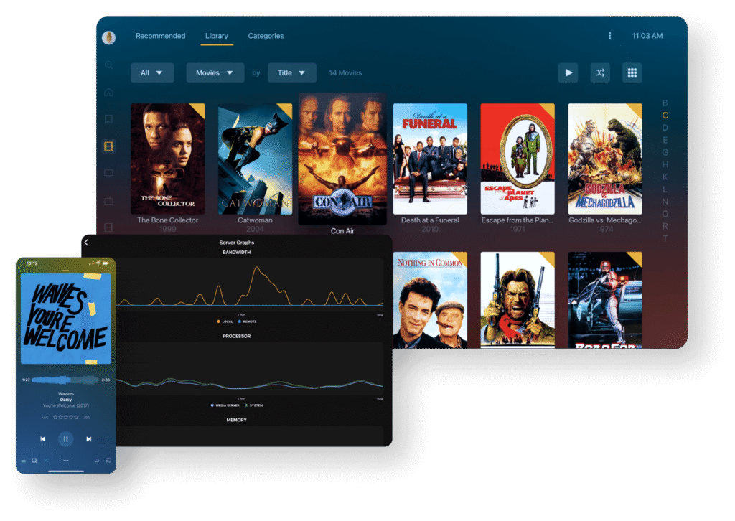The image size is (735, 521).
Task: Open the Movies library dropdown
Action: (215, 72)
